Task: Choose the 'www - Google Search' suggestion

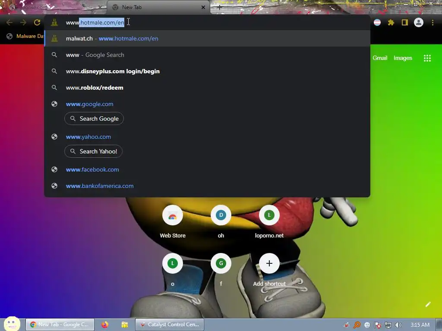Action: [207, 55]
